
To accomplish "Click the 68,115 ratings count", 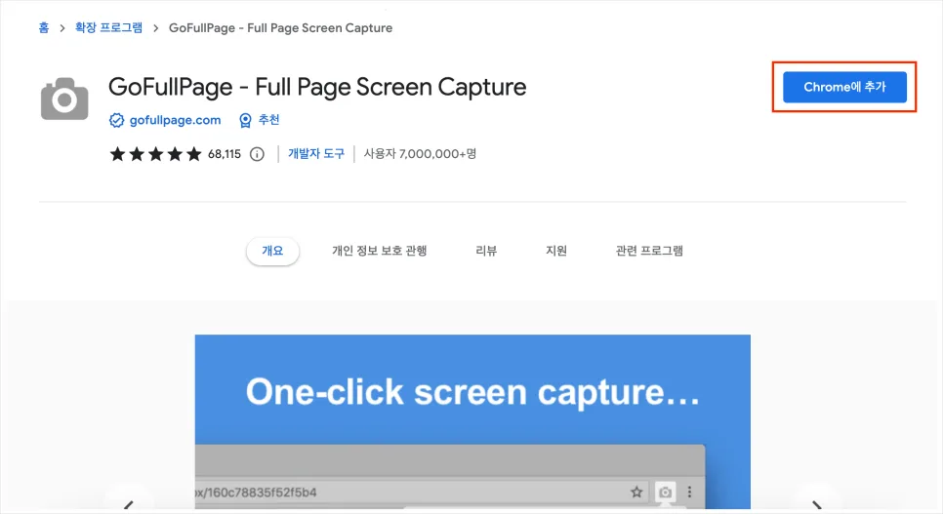I will pyautogui.click(x=225, y=154).
